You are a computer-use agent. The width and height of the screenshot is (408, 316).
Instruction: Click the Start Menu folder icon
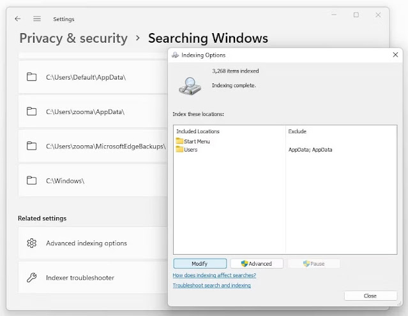(x=179, y=141)
